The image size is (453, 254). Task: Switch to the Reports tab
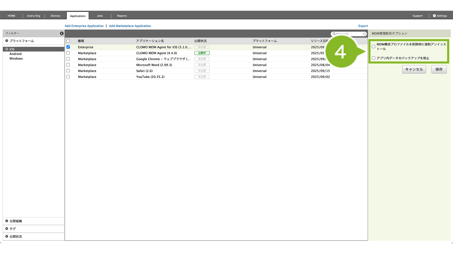[x=122, y=16]
